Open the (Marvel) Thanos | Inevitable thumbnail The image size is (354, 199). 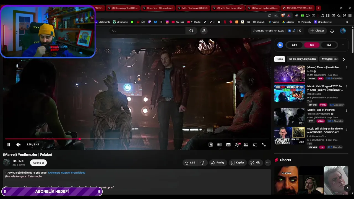pyautogui.click(x=290, y=74)
